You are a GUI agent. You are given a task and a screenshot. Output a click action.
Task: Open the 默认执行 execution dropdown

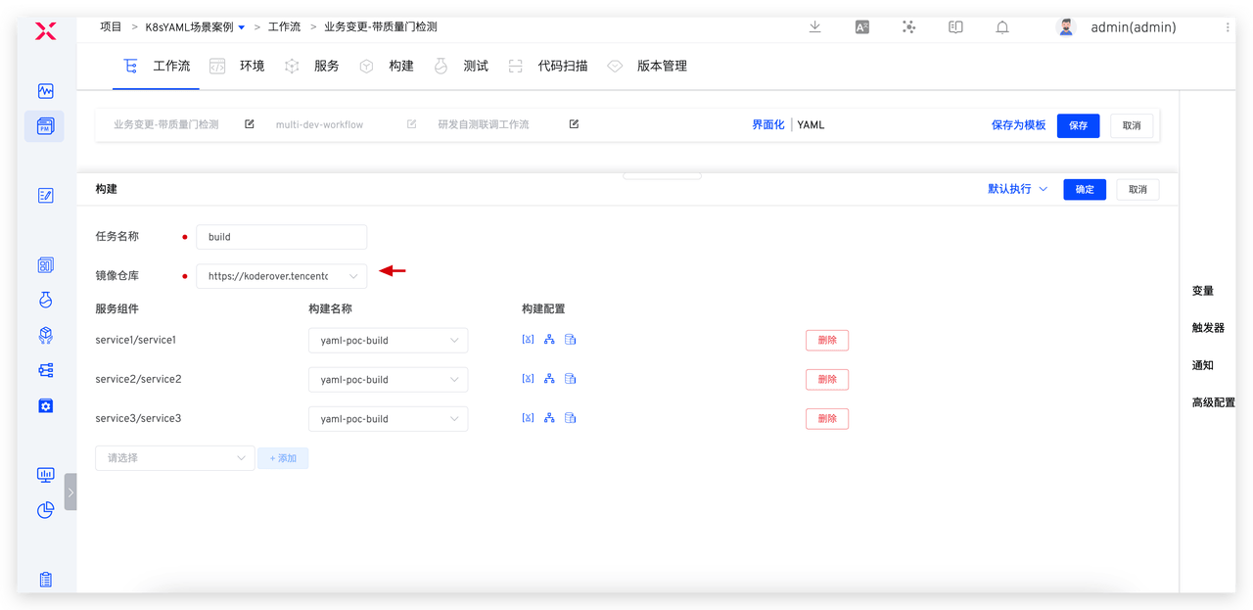(x=1017, y=189)
